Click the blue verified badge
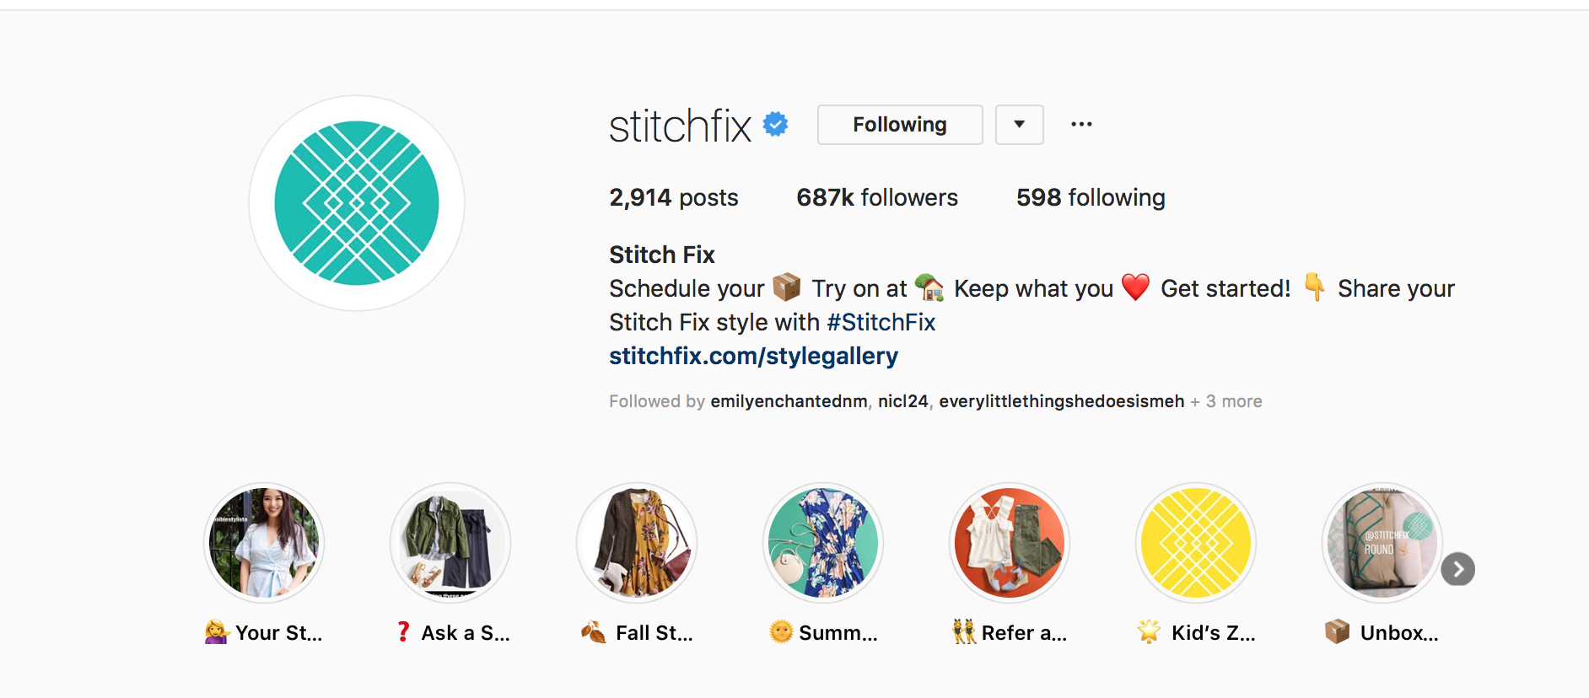 775,125
